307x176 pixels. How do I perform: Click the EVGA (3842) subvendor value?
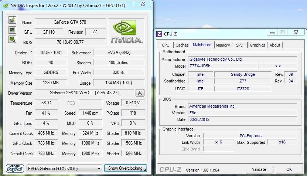[119, 53]
